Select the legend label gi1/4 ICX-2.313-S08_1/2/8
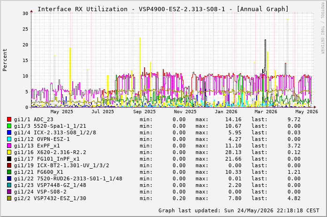The height and width of the screenshot is (217, 327). (55, 132)
